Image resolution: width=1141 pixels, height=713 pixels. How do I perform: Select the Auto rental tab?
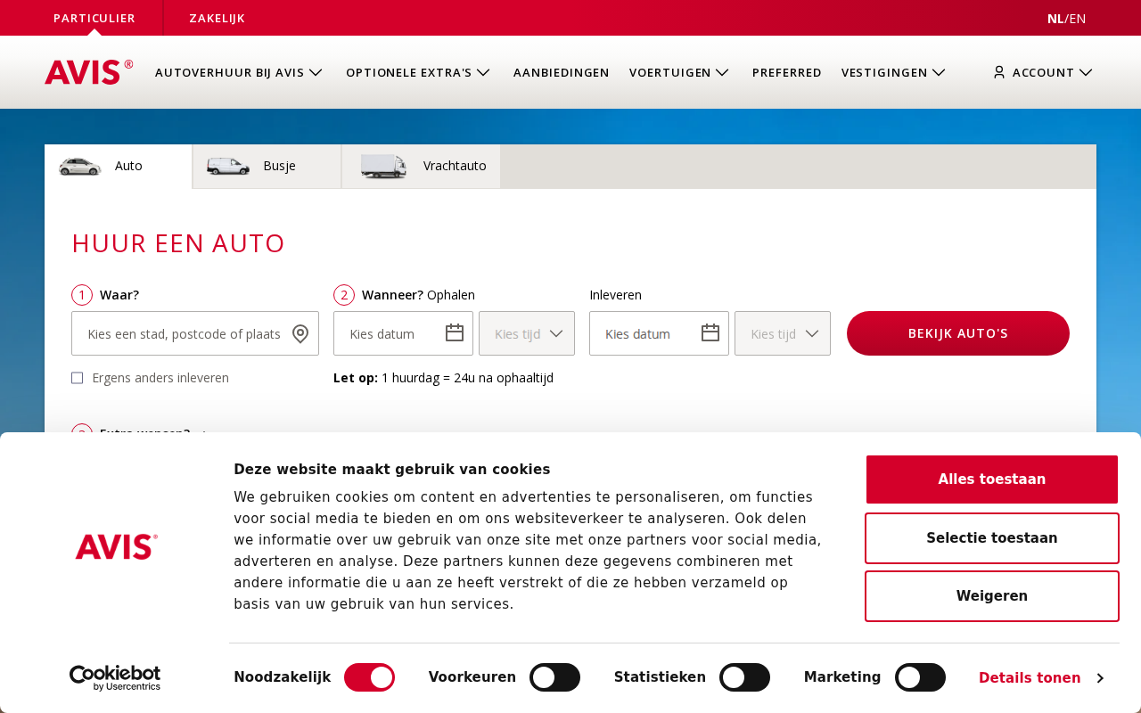(119, 167)
